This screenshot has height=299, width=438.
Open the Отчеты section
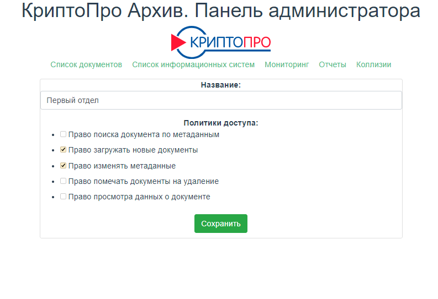click(x=333, y=64)
